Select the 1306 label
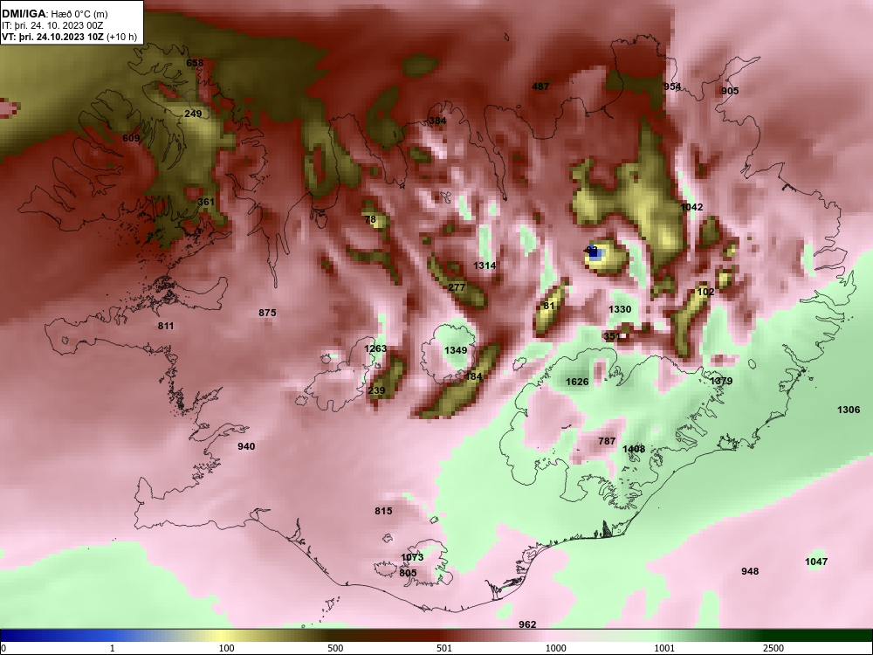The image size is (873, 655). pyautogui.click(x=849, y=410)
